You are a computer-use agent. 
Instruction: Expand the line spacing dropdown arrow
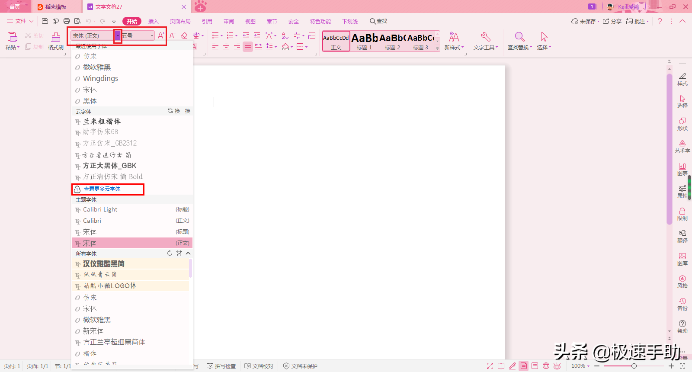276,47
